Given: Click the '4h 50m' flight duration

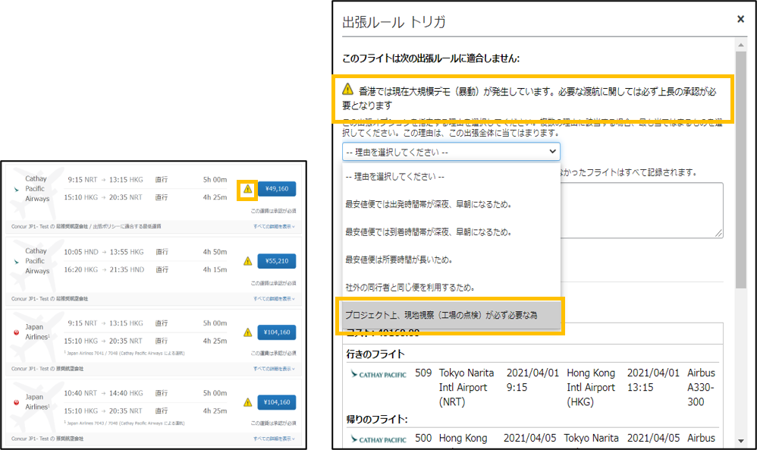Looking at the screenshot, I should [x=215, y=252].
